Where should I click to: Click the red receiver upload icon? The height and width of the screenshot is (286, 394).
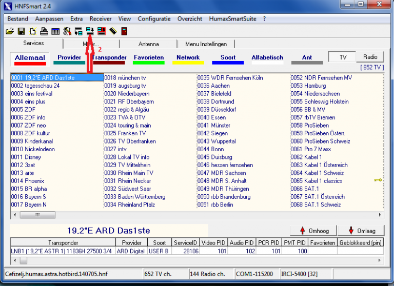point(101,31)
